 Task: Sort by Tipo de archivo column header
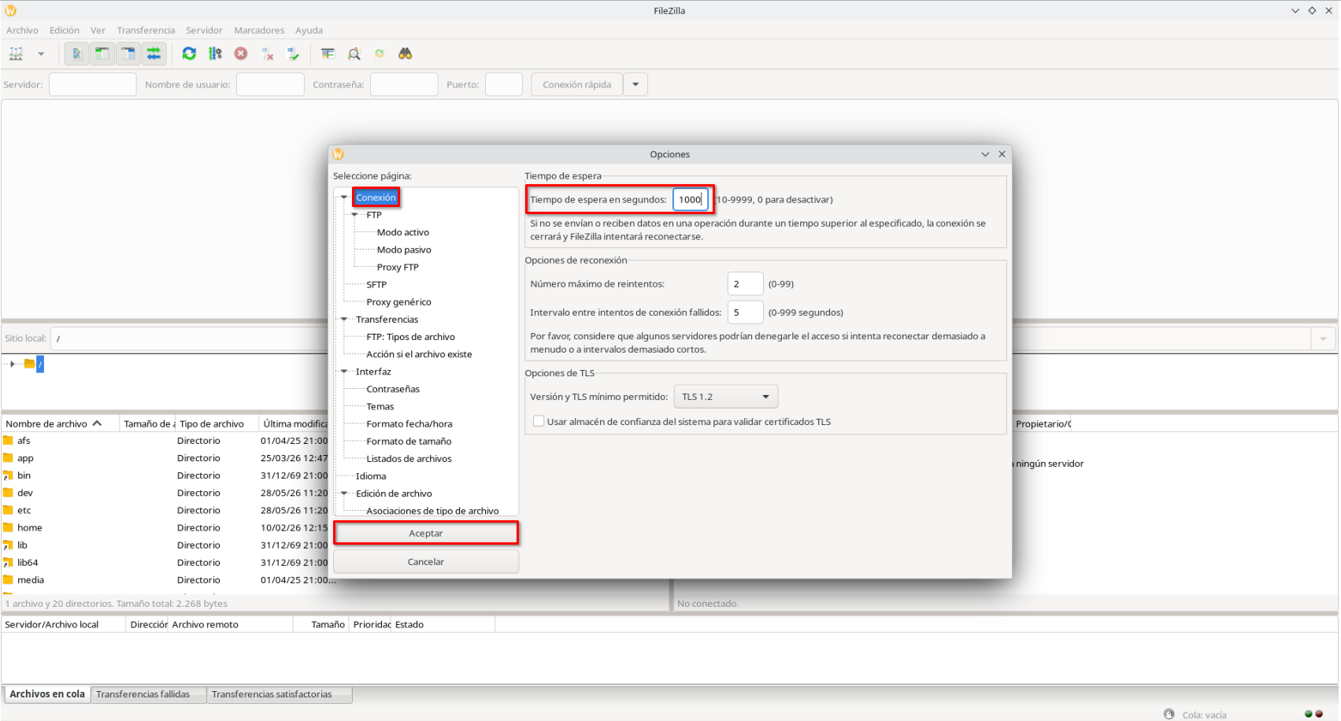(x=217, y=423)
